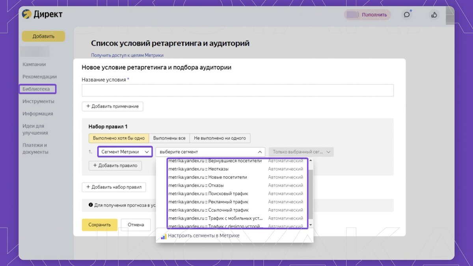Click the Отмена button
The image size is (473, 266).
(136, 225)
